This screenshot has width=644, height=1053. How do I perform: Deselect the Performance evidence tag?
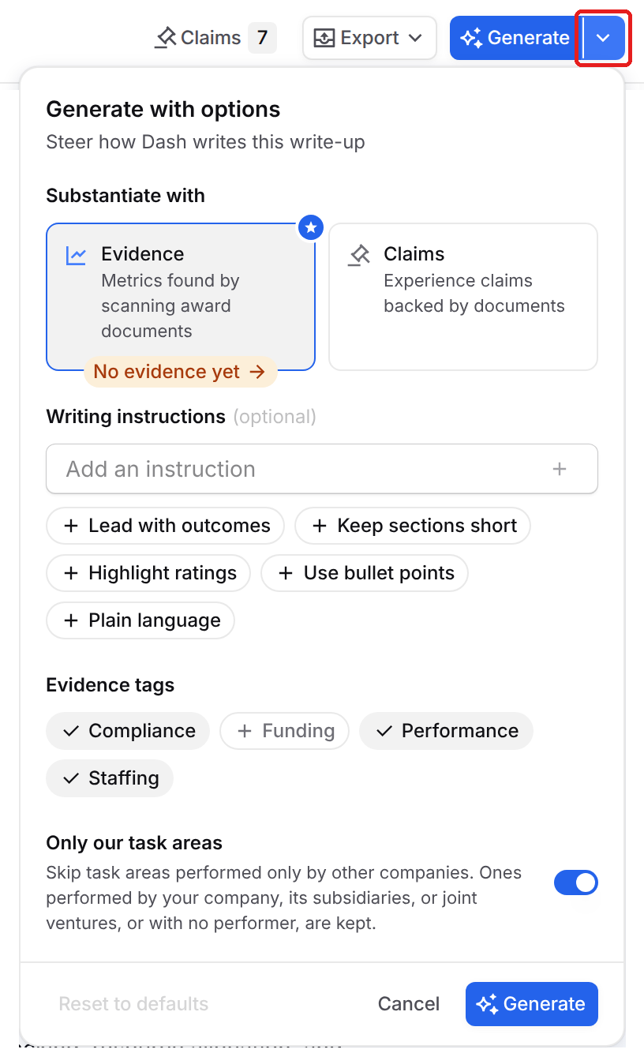tap(446, 731)
